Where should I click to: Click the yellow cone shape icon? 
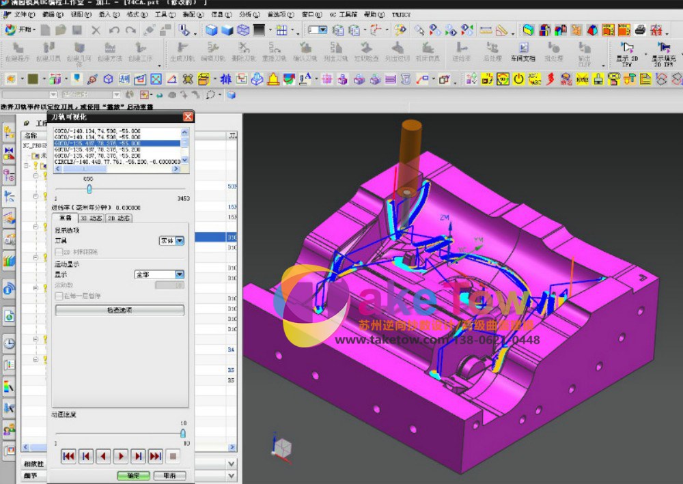point(273,79)
